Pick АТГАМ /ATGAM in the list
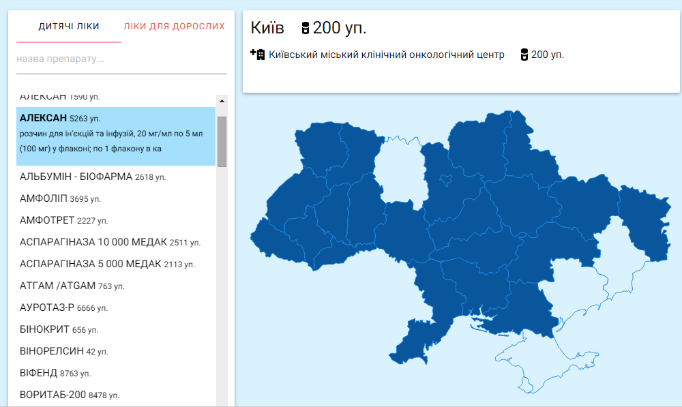 point(116,285)
